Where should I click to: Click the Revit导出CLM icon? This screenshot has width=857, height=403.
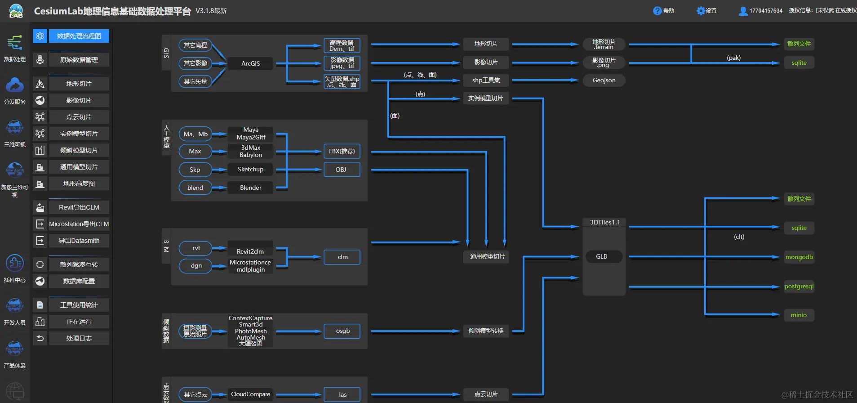tap(40, 207)
